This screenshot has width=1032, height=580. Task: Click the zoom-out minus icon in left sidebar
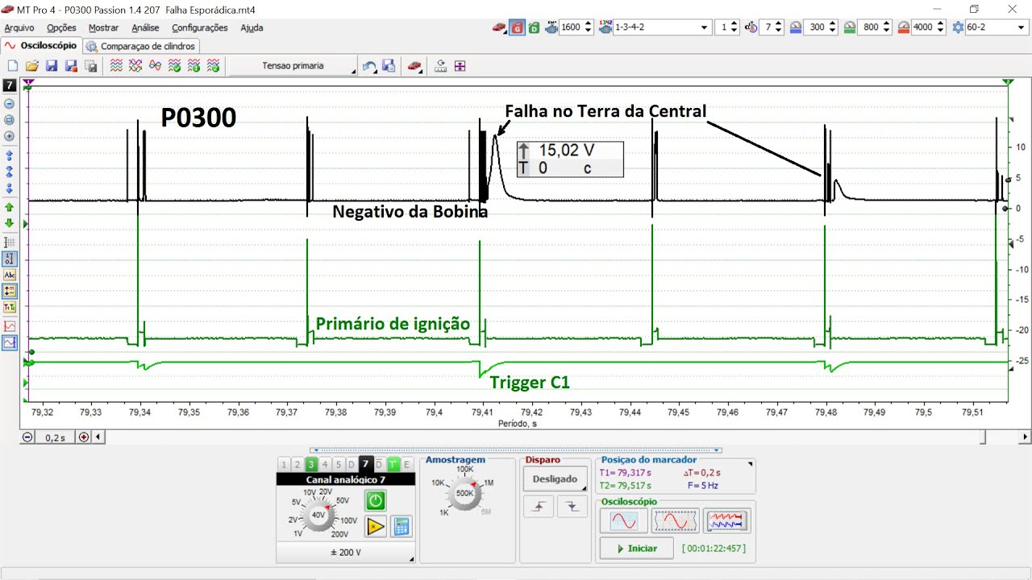pos(10,104)
